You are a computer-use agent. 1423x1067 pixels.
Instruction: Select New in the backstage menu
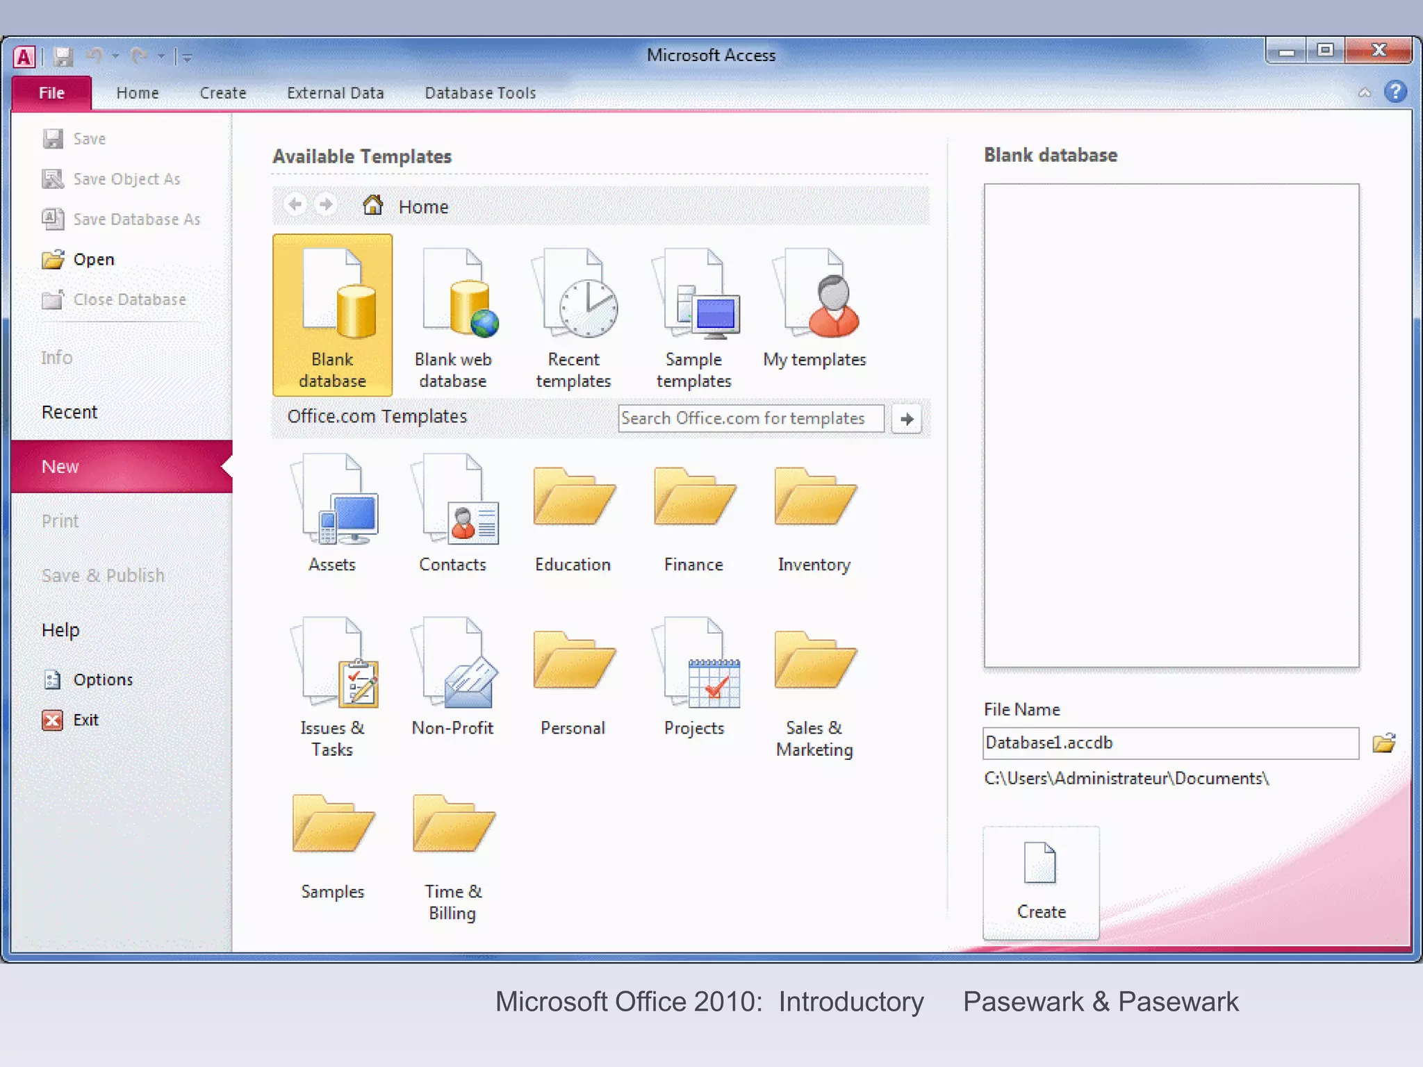point(122,467)
